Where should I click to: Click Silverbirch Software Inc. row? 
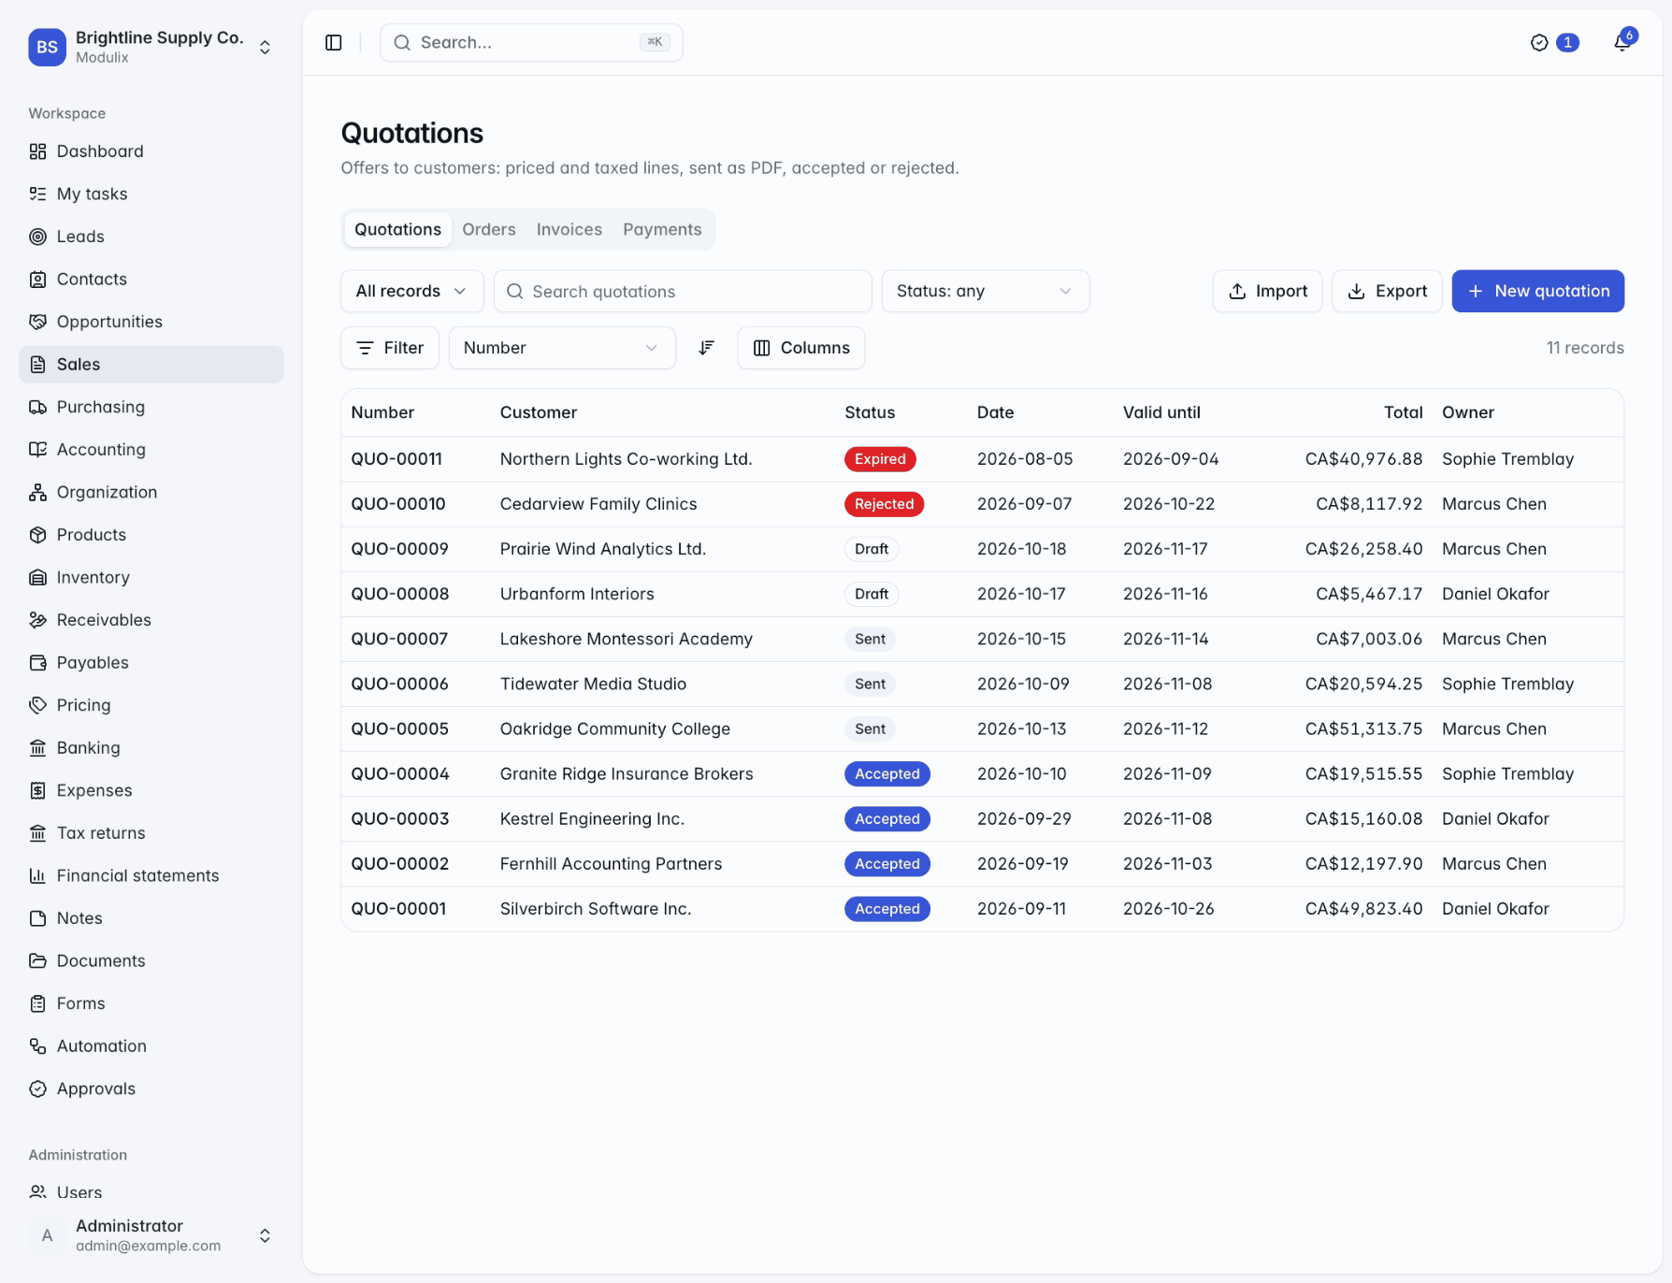pos(982,909)
